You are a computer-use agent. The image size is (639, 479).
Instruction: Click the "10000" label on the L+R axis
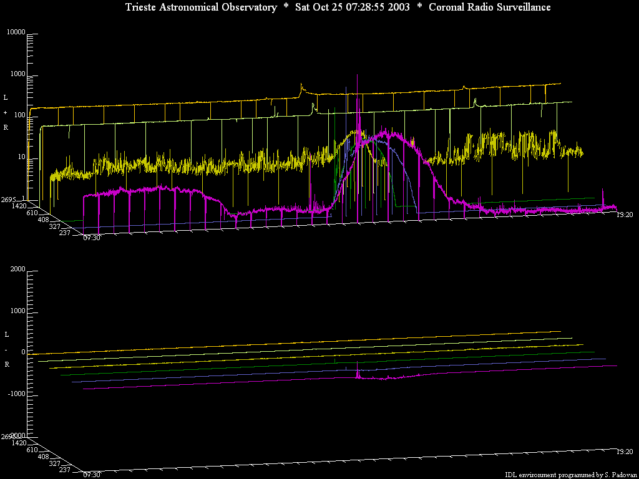coord(16,32)
